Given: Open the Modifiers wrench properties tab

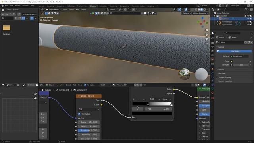Looking at the screenshot, I should (x=212, y=73).
